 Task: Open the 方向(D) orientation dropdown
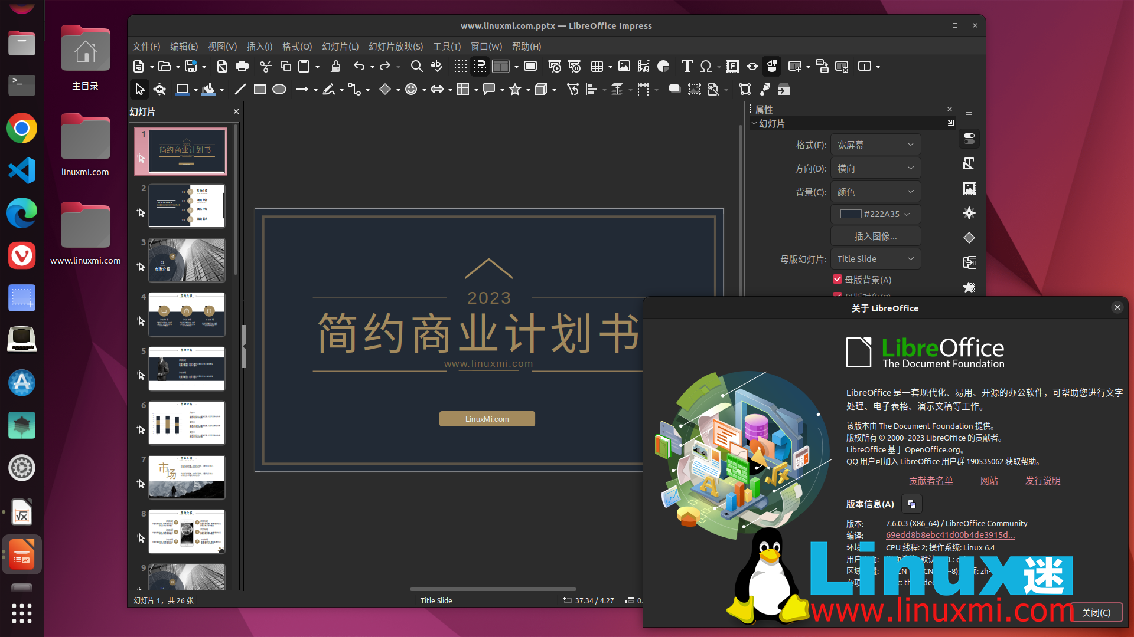[x=875, y=168]
